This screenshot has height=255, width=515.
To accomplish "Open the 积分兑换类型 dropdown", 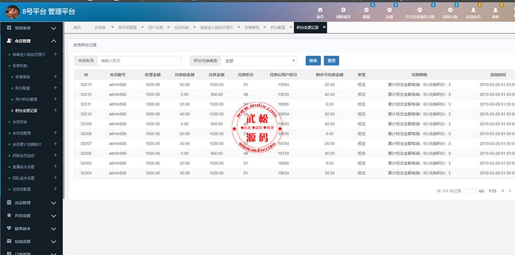I will (x=259, y=61).
